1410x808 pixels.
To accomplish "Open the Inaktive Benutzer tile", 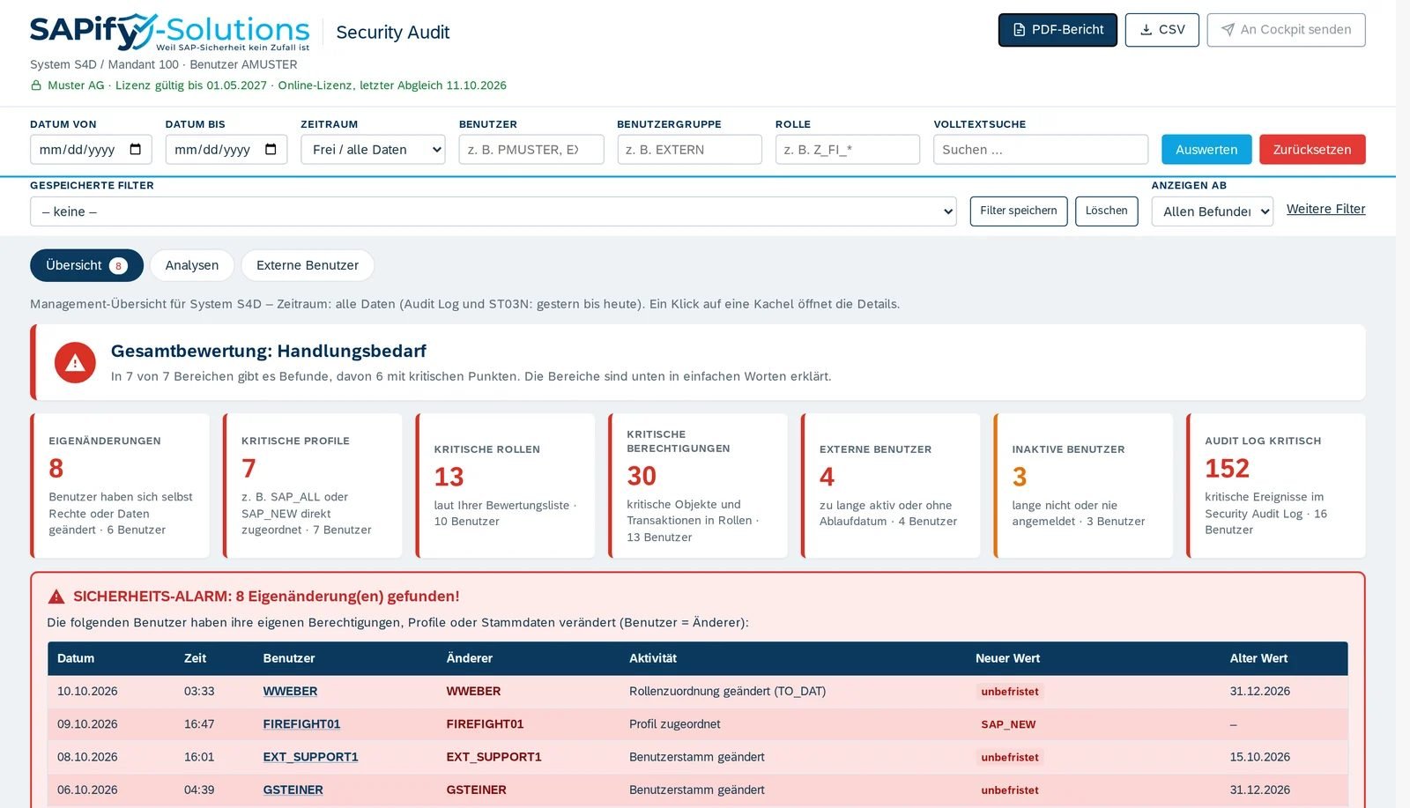I will coord(1084,486).
